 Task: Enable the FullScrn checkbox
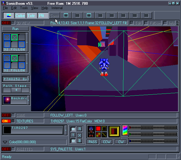coord(146,23)
